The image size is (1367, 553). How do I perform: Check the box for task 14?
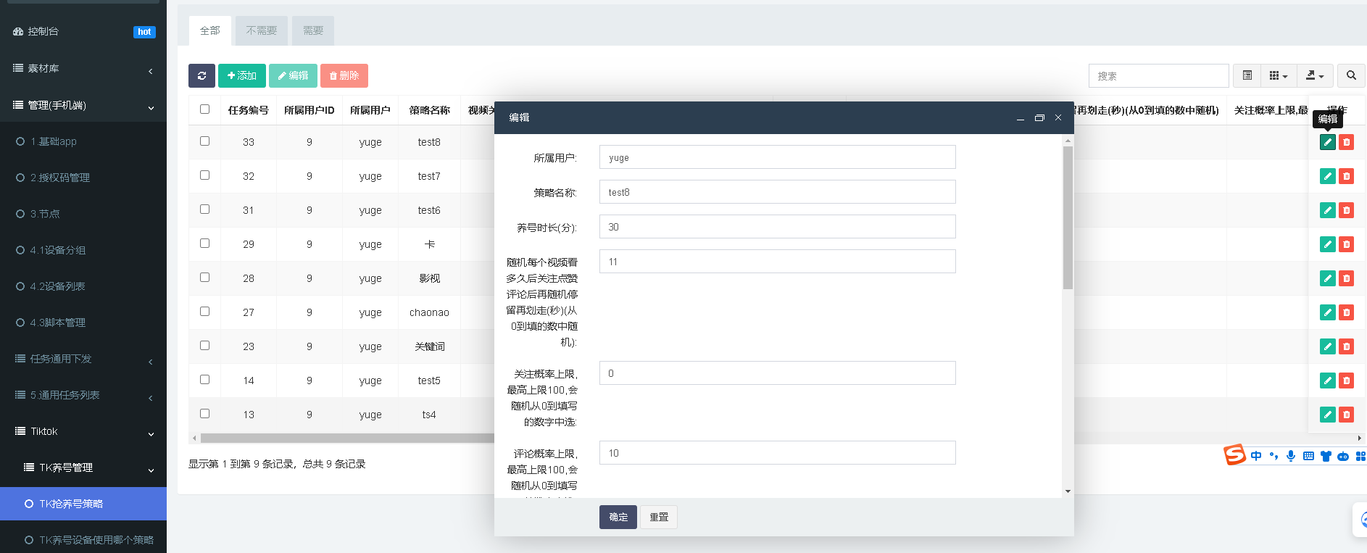[204, 380]
